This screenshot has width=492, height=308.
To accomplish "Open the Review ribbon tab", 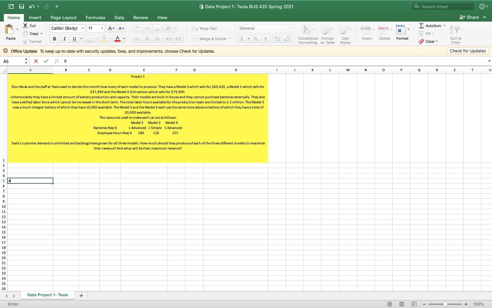I will (x=140, y=17).
